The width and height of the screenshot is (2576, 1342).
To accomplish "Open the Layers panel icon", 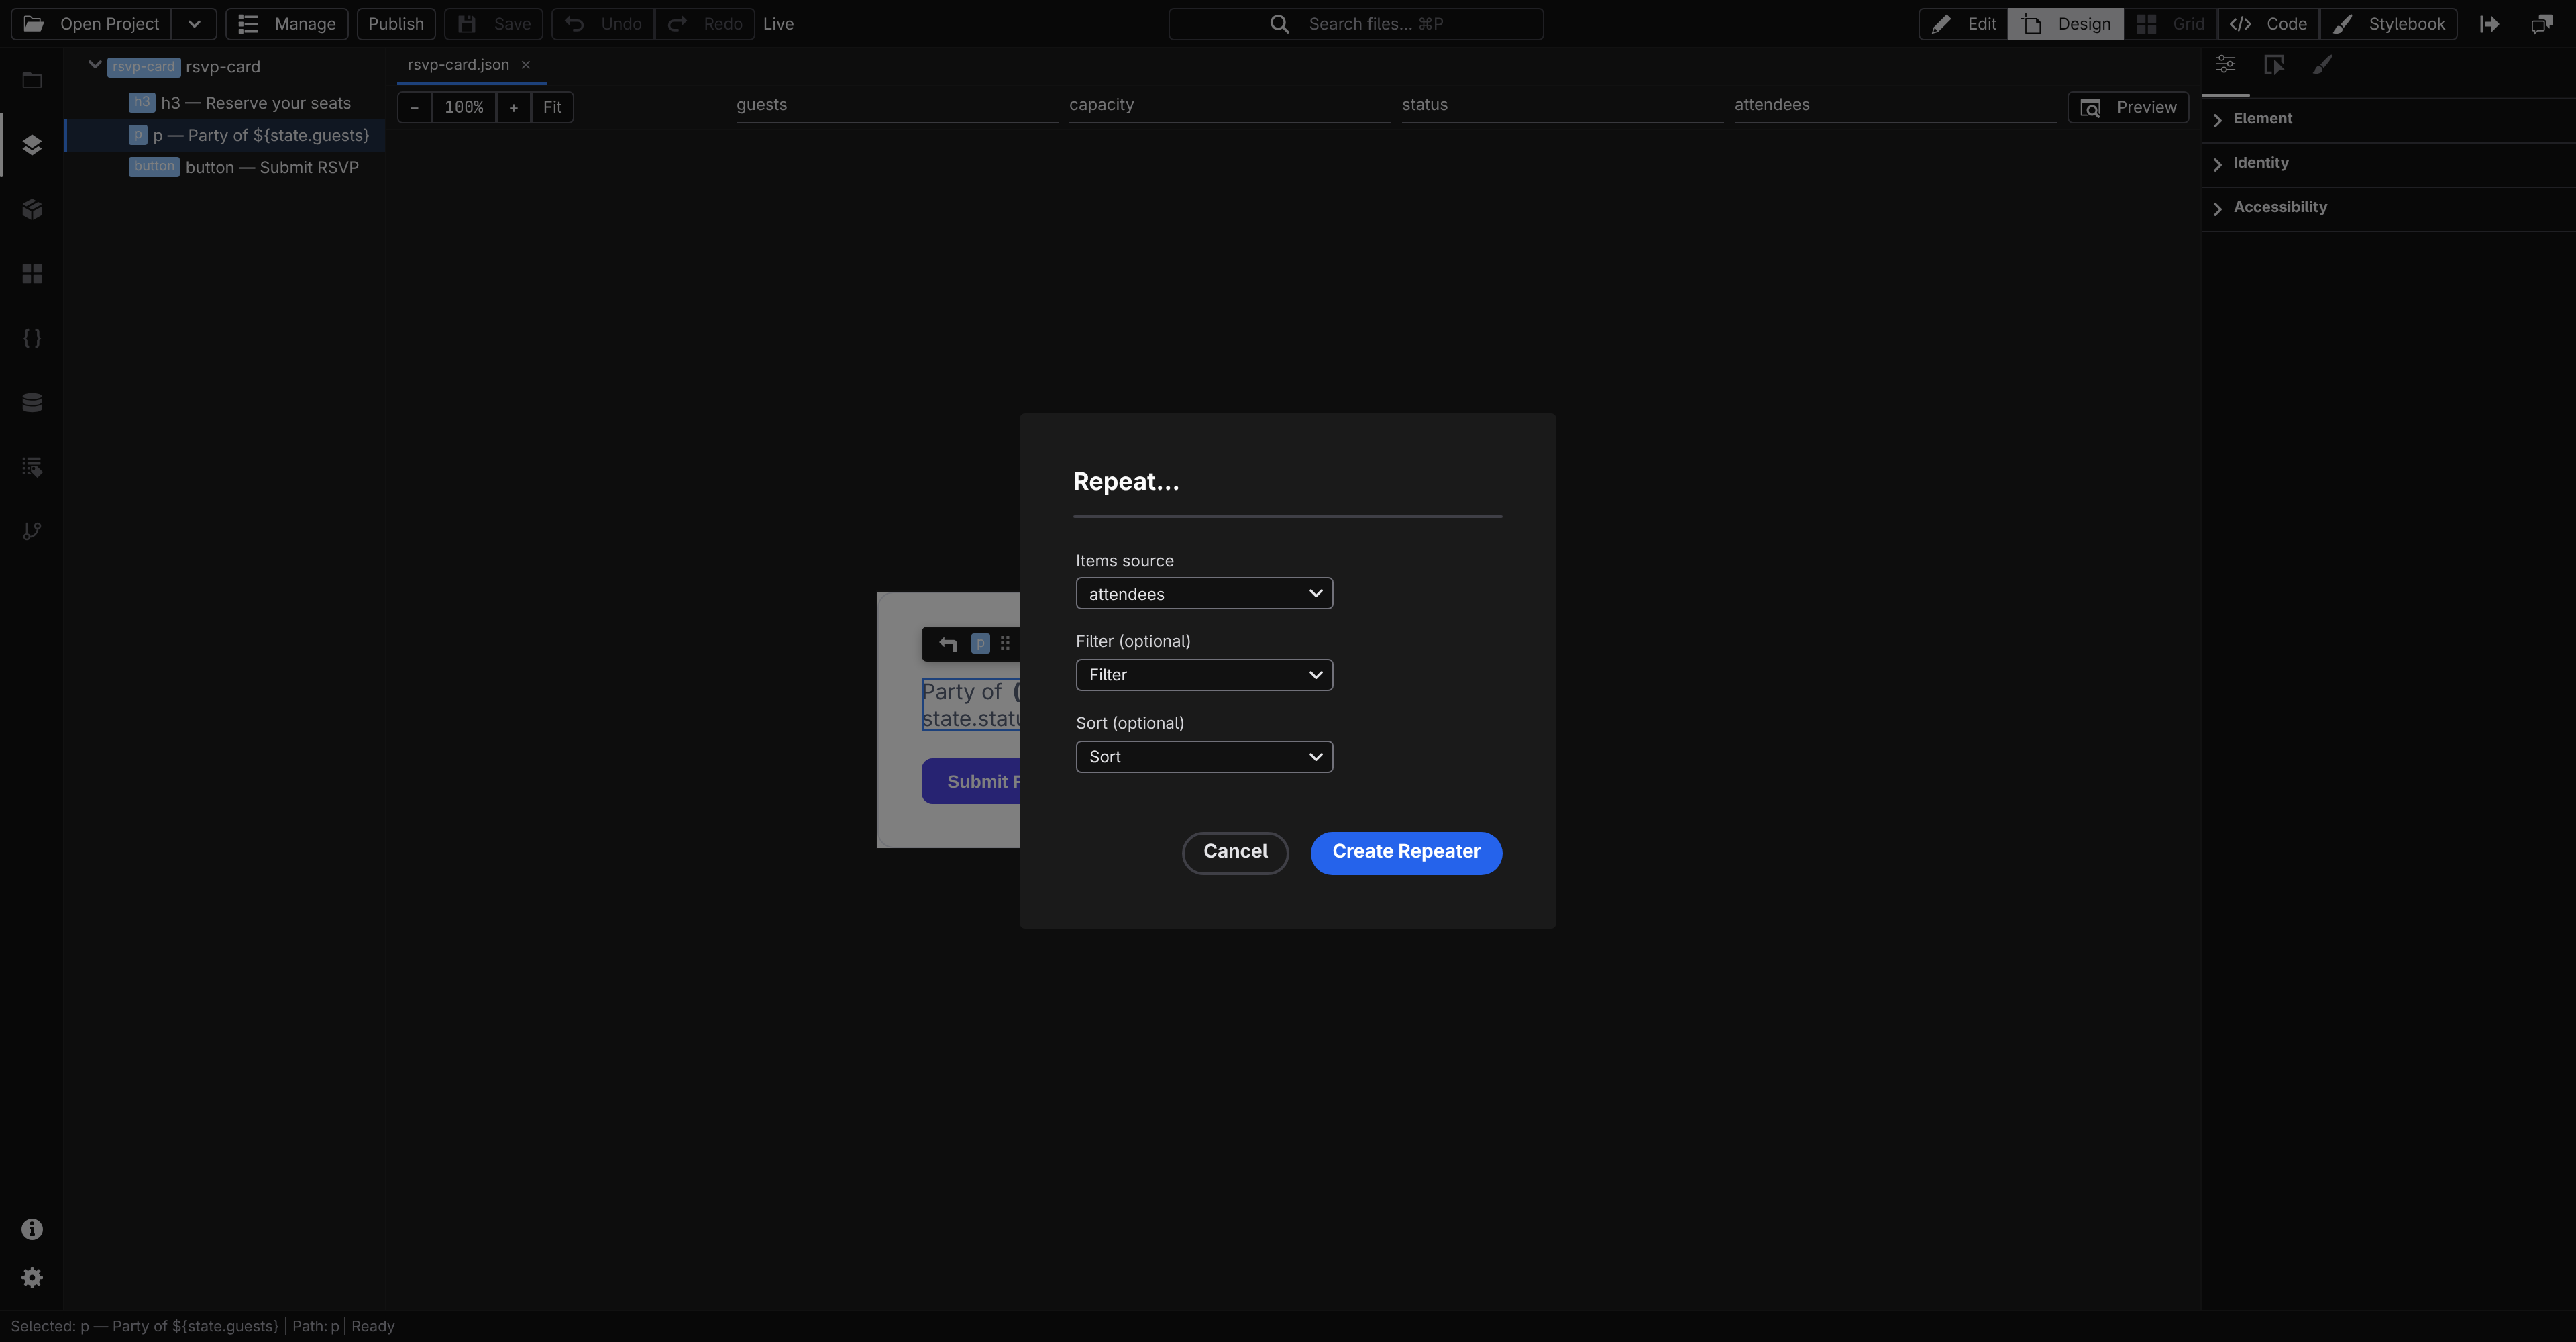I will click(32, 145).
